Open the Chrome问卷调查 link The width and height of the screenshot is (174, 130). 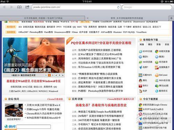click(x=55, y=99)
